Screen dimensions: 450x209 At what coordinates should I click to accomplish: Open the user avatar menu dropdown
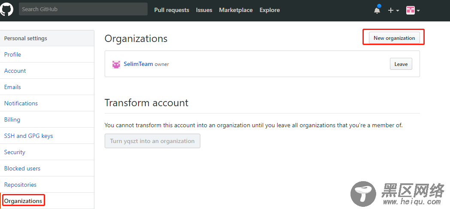(x=413, y=10)
